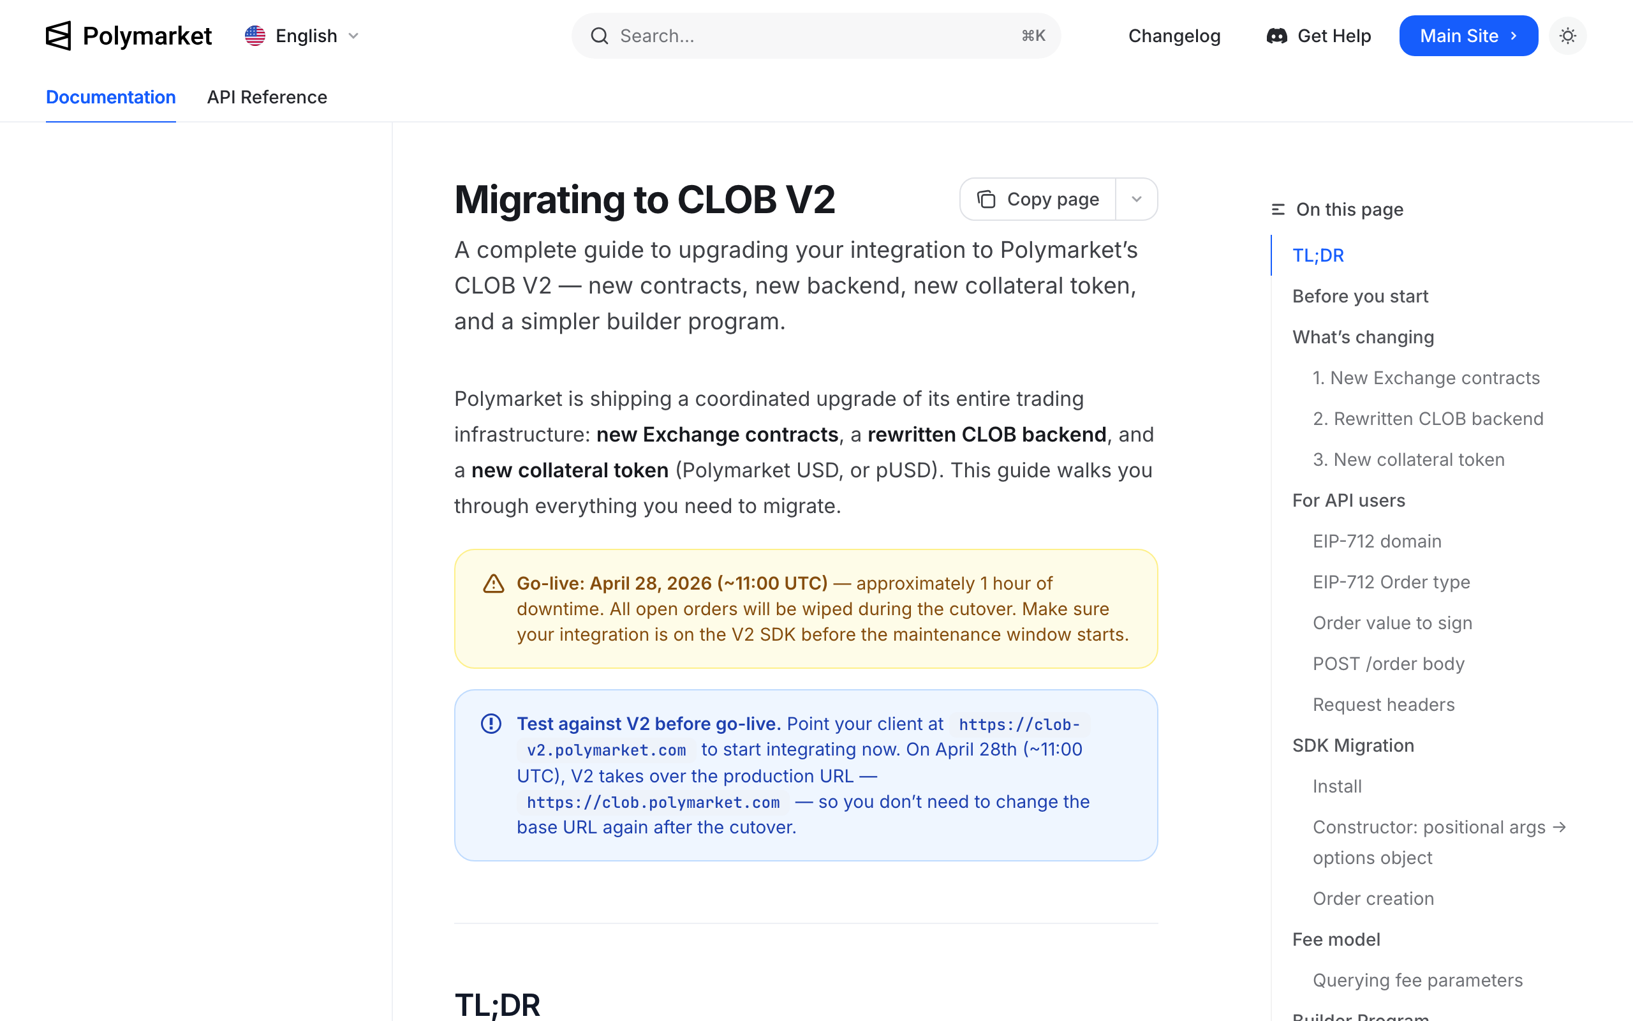This screenshot has height=1021, width=1633.
Task: Select the Documentation tab
Action: (x=110, y=97)
